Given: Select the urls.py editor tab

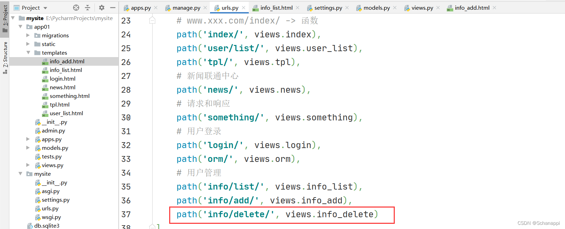Looking at the screenshot, I should point(230,8).
